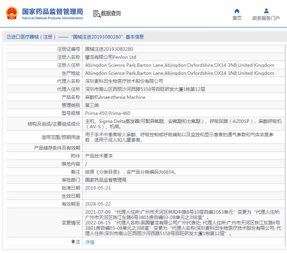287x253 pixels.
Task: Click the 型号规格 row label
Action: point(71,113)
